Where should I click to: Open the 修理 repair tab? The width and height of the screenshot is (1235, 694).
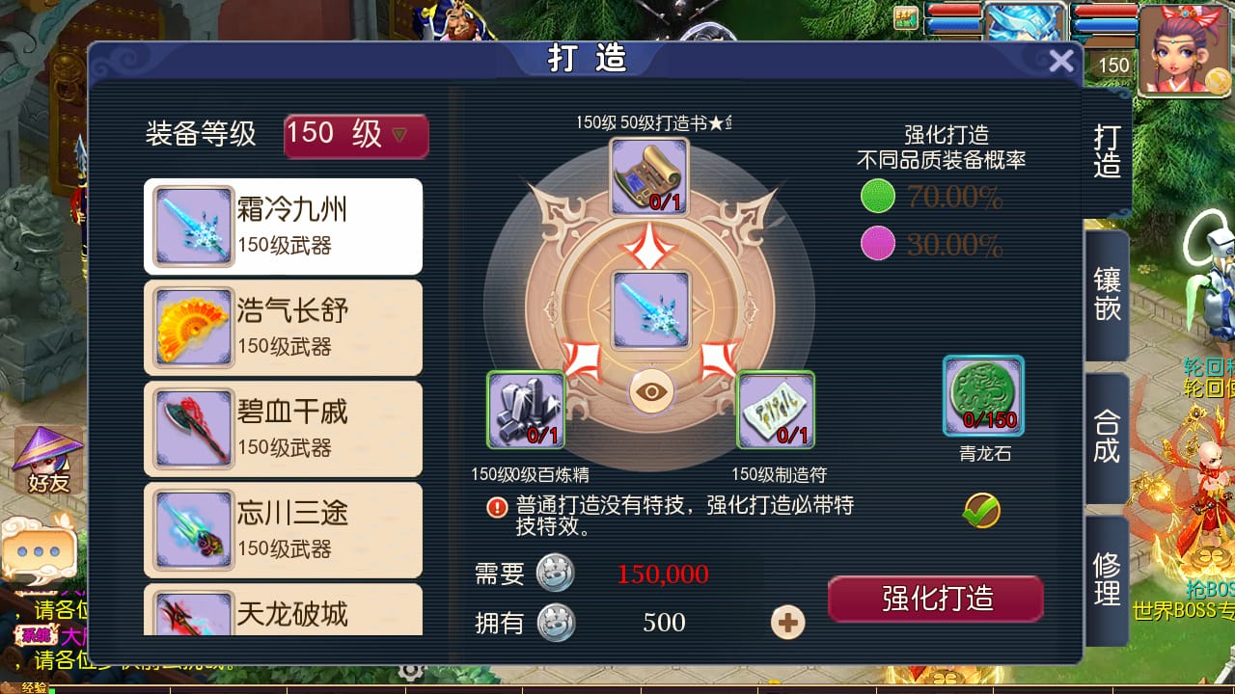tap(1107, 579)
